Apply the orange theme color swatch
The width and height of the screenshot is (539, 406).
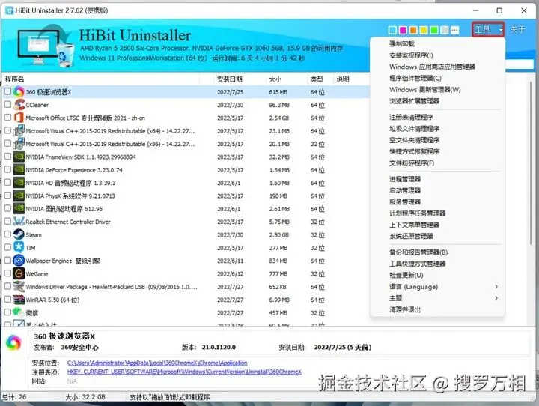pyautogui.click(x=413, y=30)
